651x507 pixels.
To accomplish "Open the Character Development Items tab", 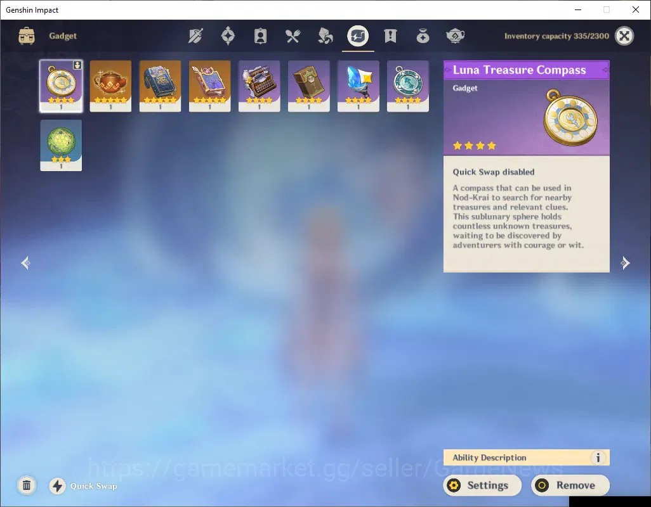I will coord(260,36).
